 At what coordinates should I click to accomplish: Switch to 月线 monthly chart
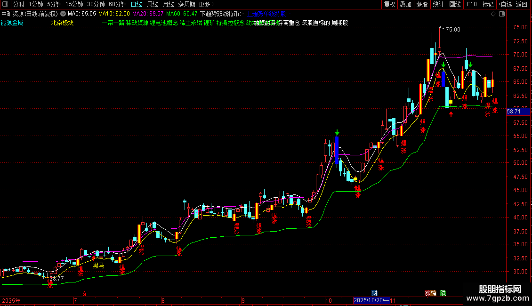(168, 4)
